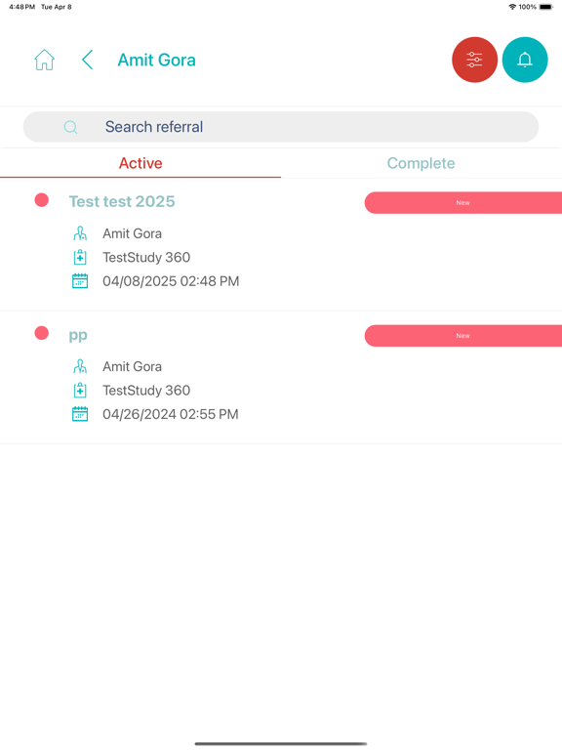Switch to the Complete tab

[x=421, y=163]
